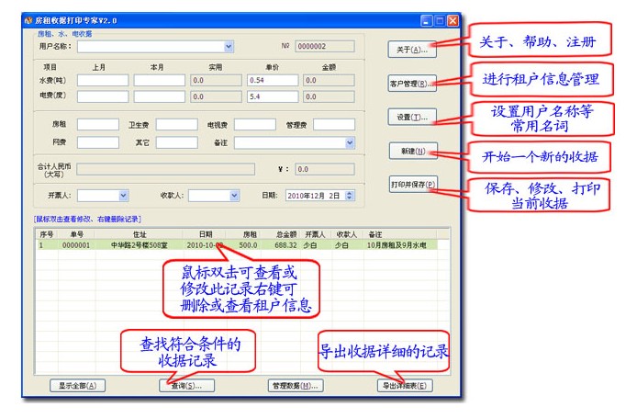This screenshot has height=418, width=637.
Task: Open 客户管理(R)... button
Action: click(412, 84)
